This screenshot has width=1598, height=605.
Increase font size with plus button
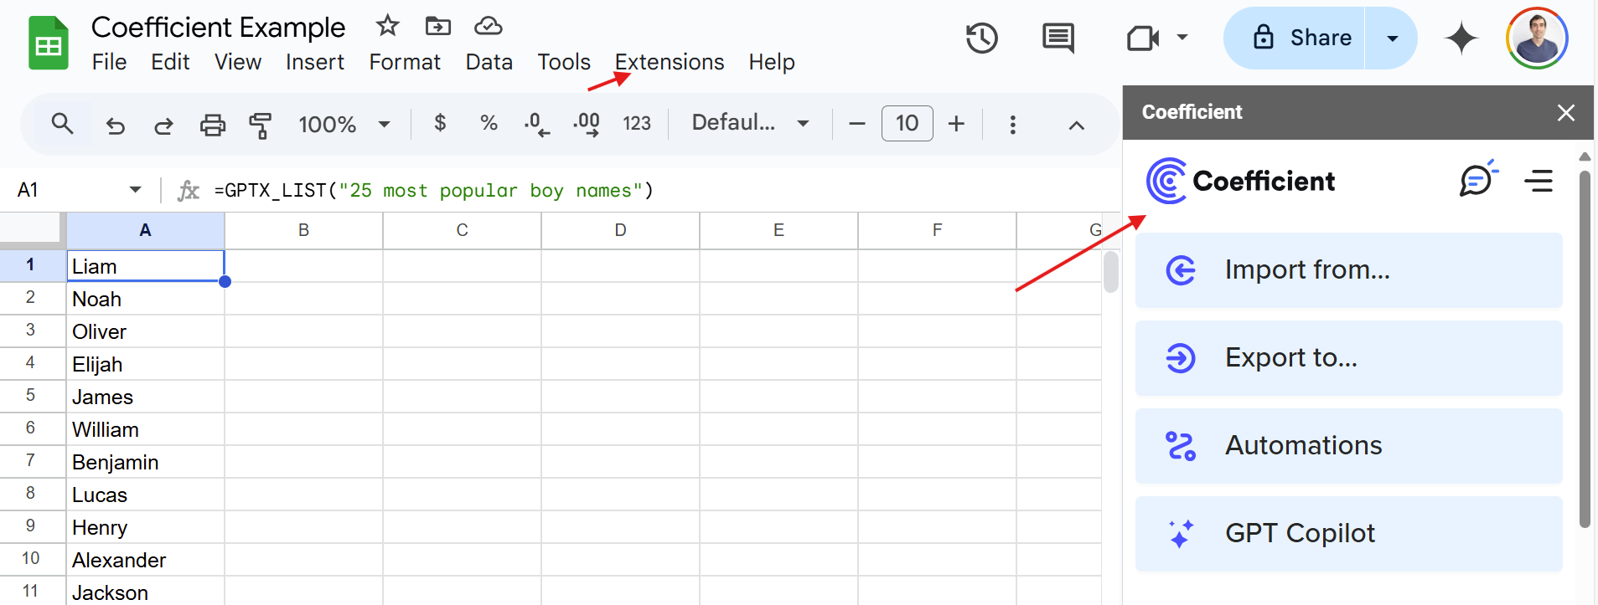point(956,124)
